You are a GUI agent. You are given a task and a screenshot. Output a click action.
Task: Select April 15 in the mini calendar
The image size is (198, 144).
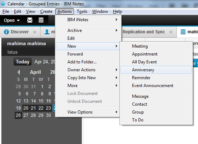click(41, 101)
